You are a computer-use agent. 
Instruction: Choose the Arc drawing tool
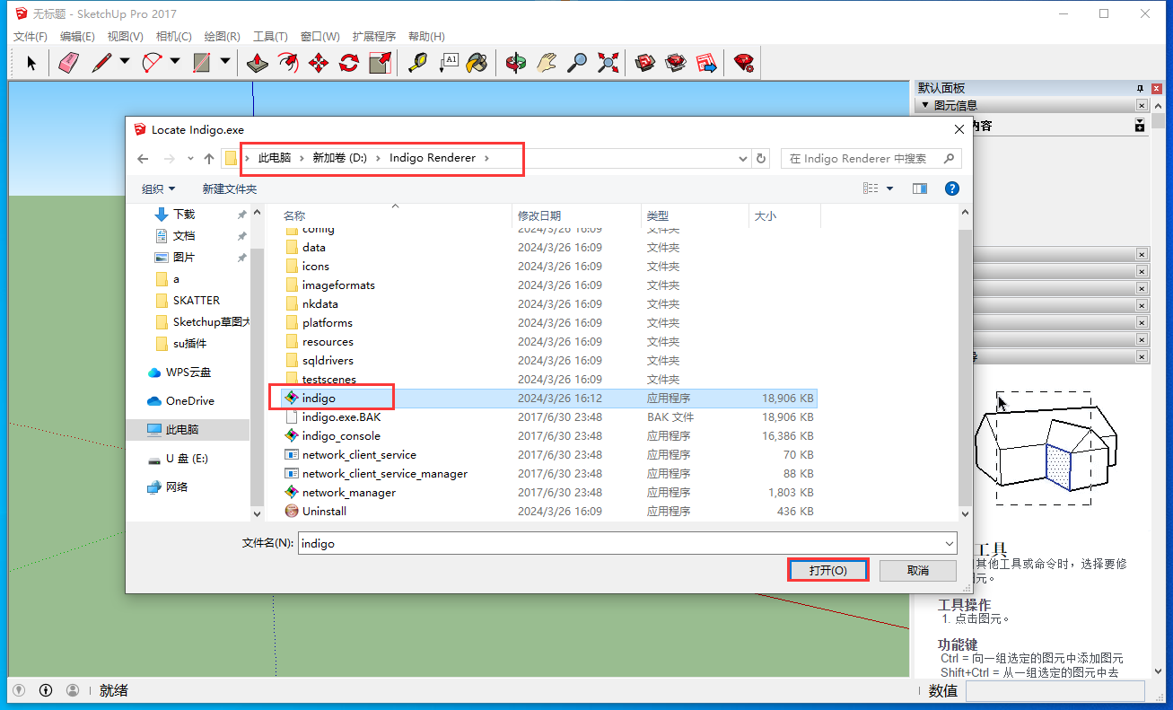[152, 63]
